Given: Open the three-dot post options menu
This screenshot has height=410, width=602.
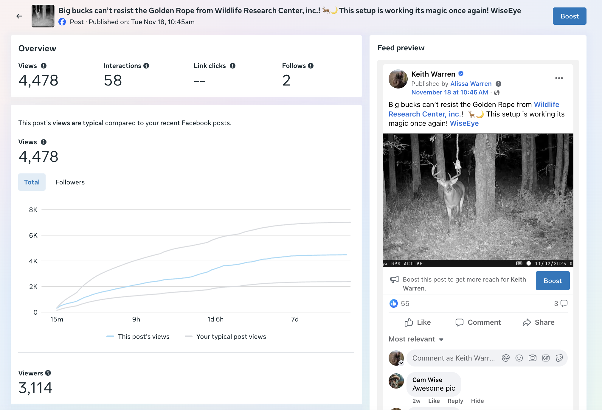Looking at the screenshot, I should click(x=559, y=78).
